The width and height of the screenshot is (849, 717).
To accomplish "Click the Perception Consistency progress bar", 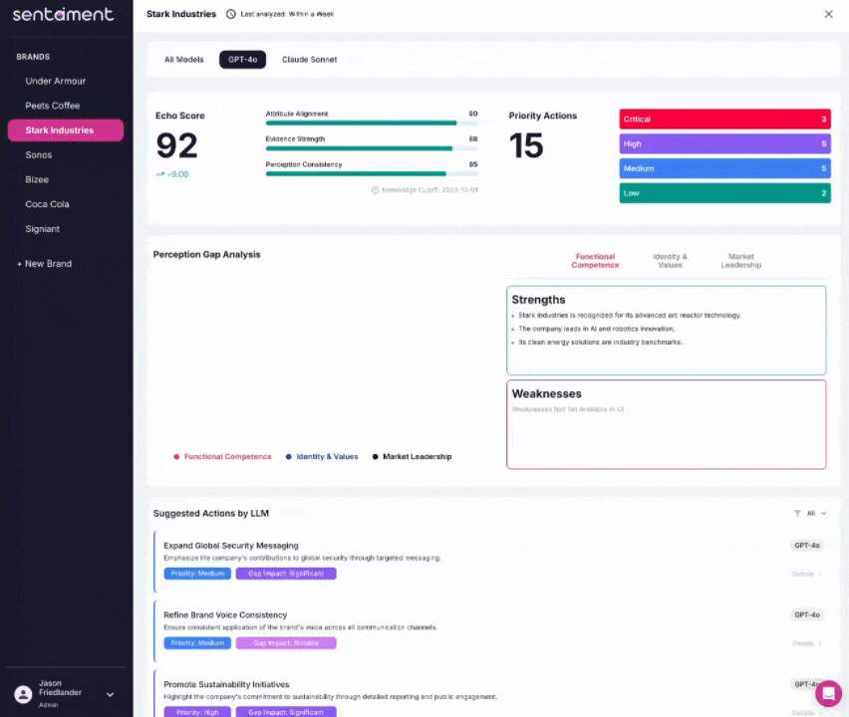I will click(372, 173).
